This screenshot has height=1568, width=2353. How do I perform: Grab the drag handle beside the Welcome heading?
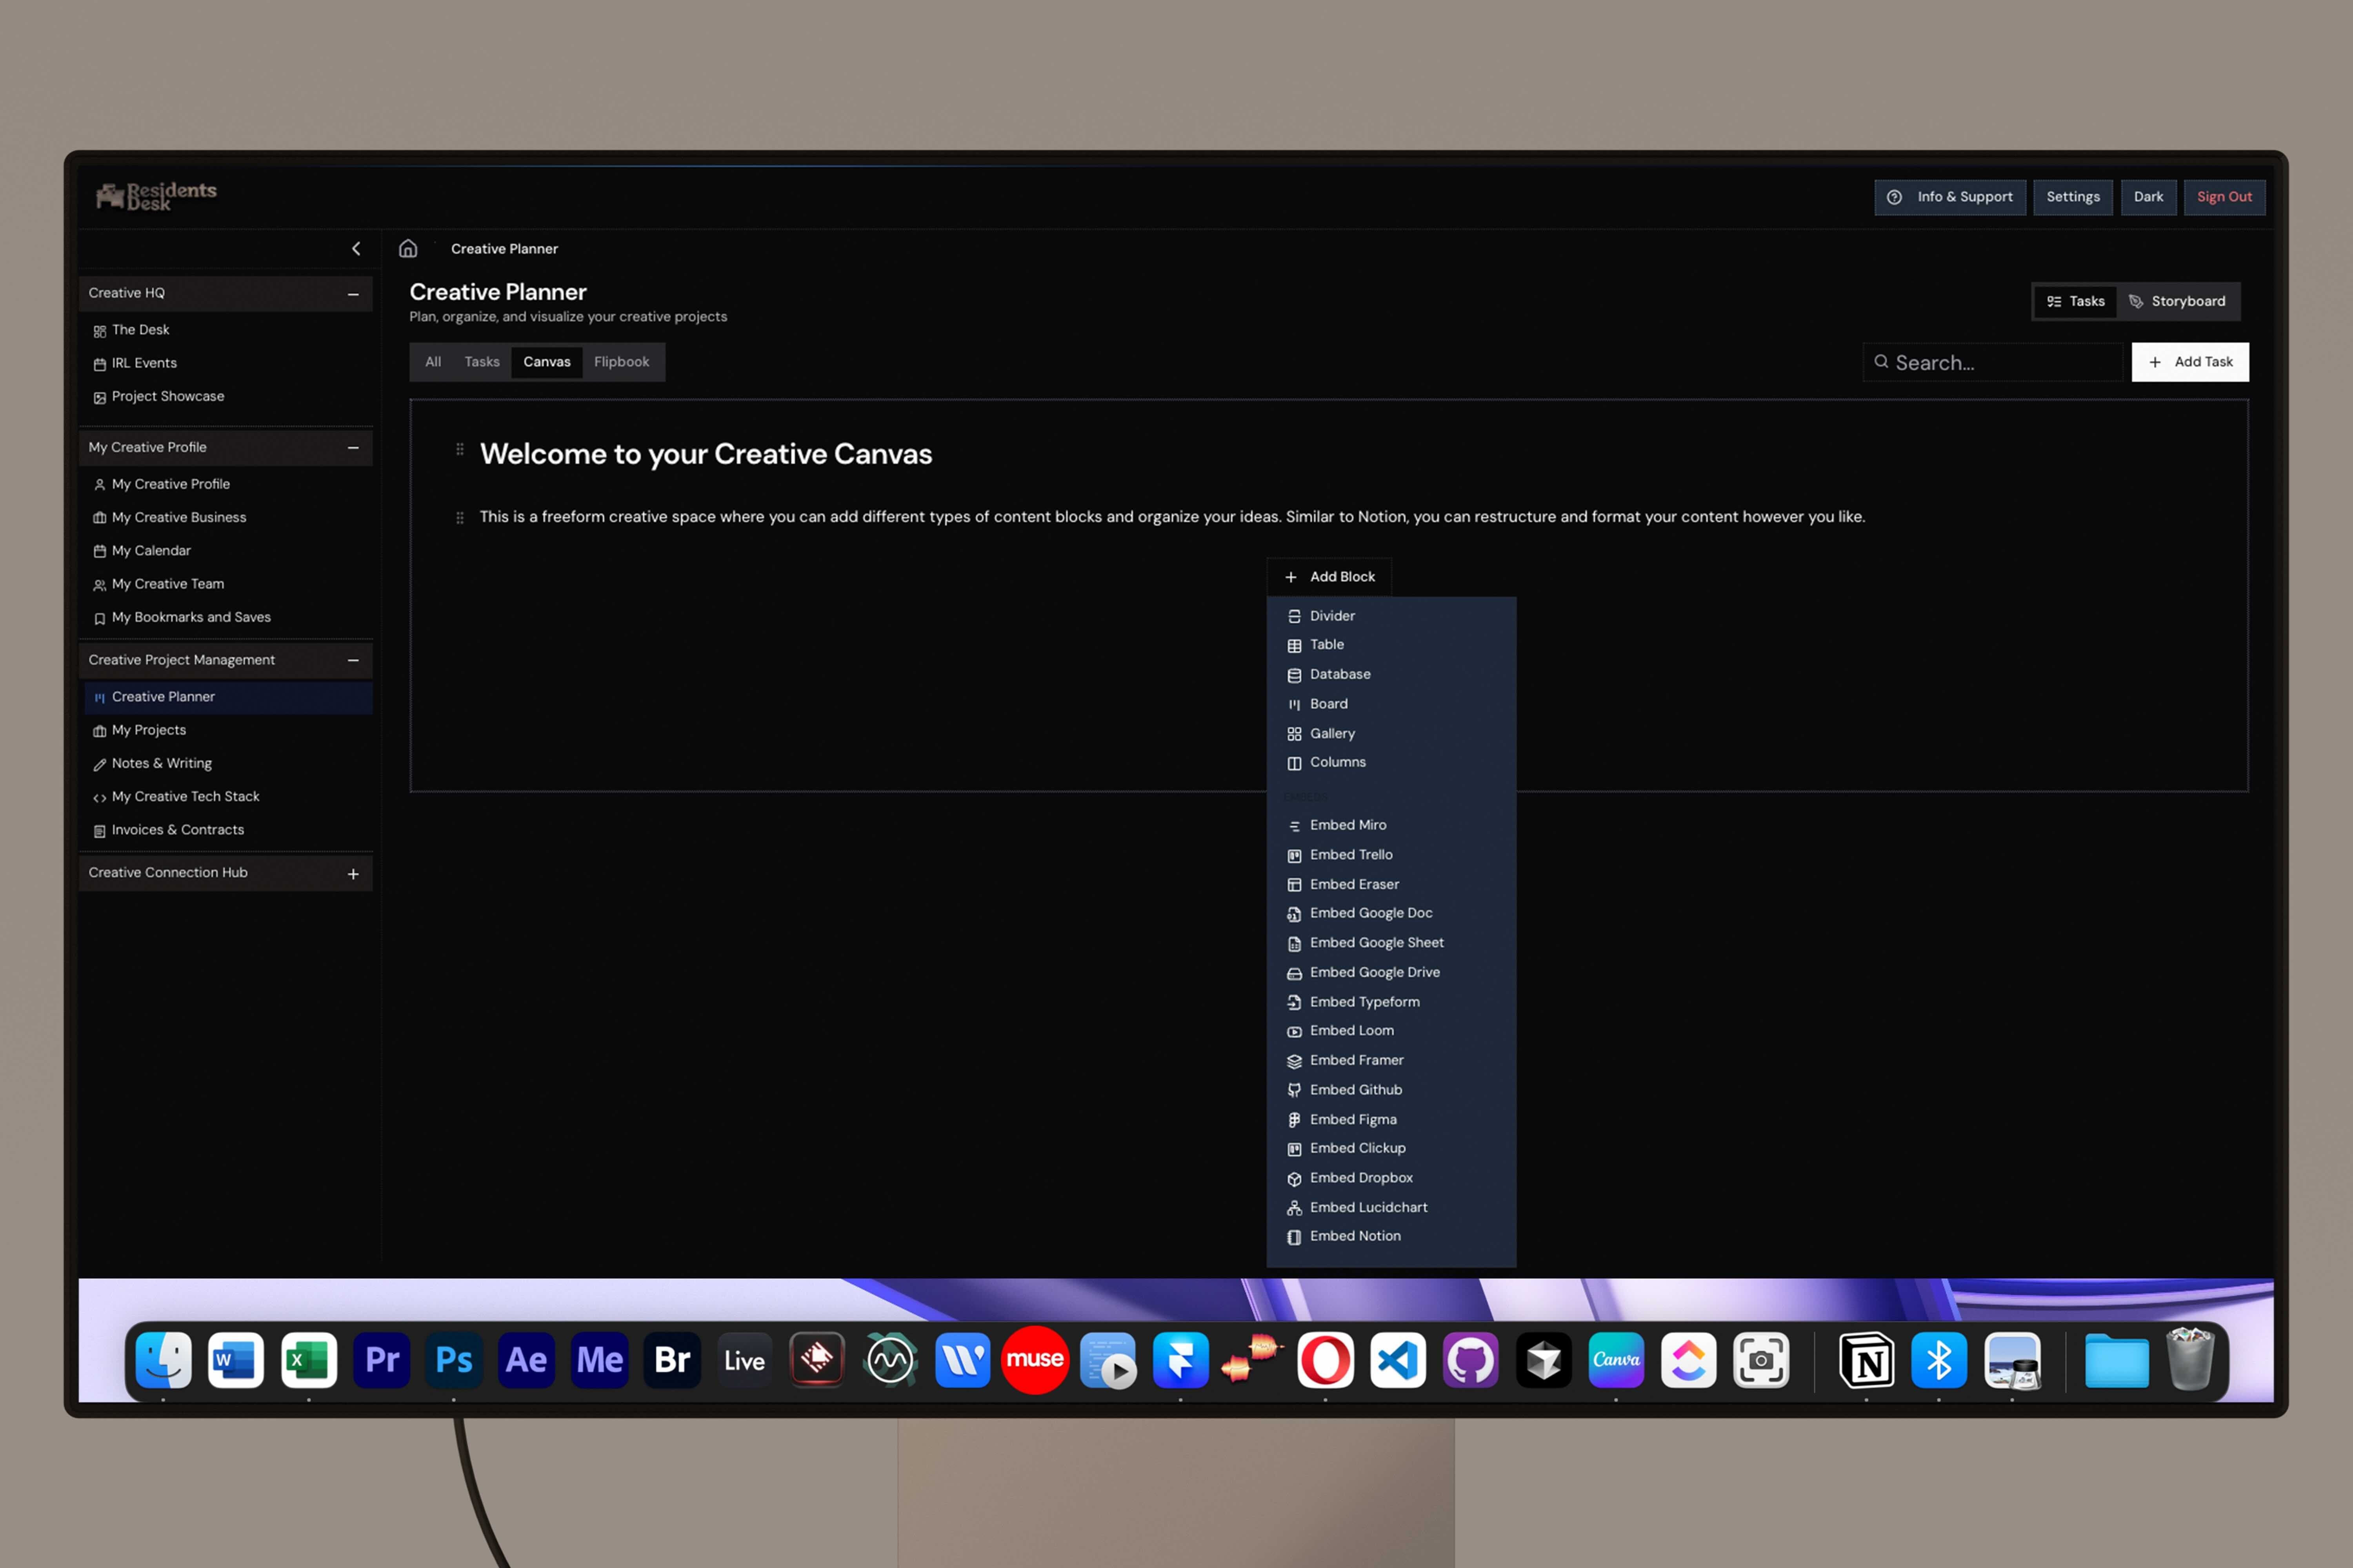coord(460,450)
